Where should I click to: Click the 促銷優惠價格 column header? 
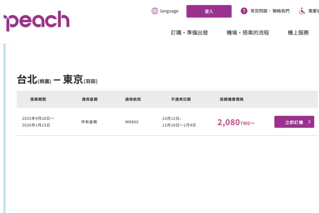click(x=231, y=99)
